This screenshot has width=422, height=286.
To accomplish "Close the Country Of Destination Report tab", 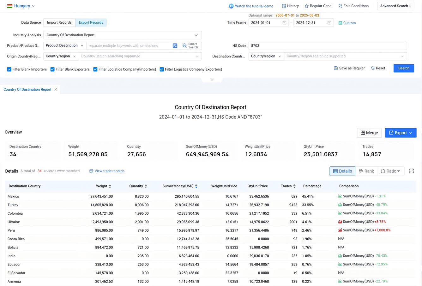I will [56, 89].
